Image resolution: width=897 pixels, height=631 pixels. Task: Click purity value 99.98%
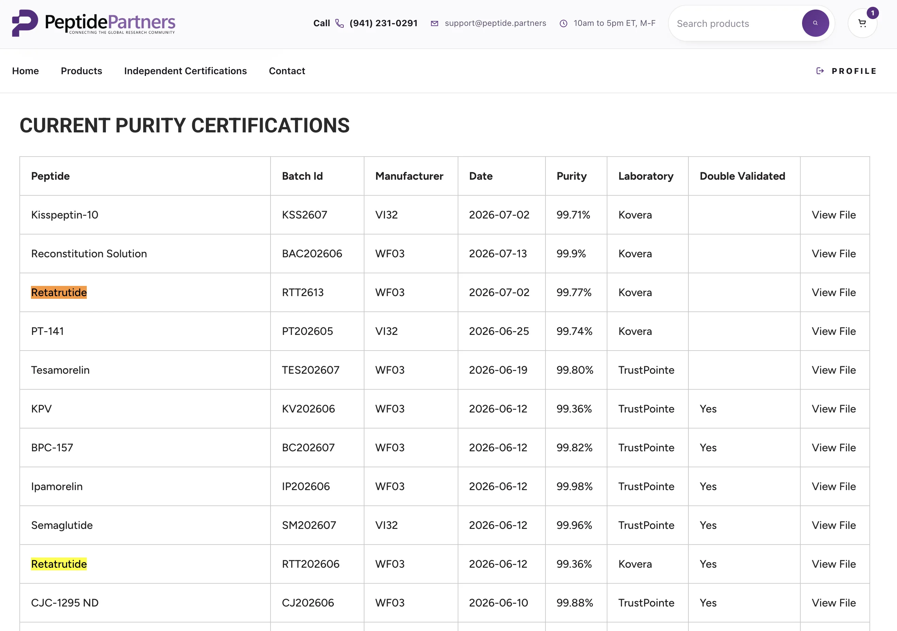tap(574, 486)
